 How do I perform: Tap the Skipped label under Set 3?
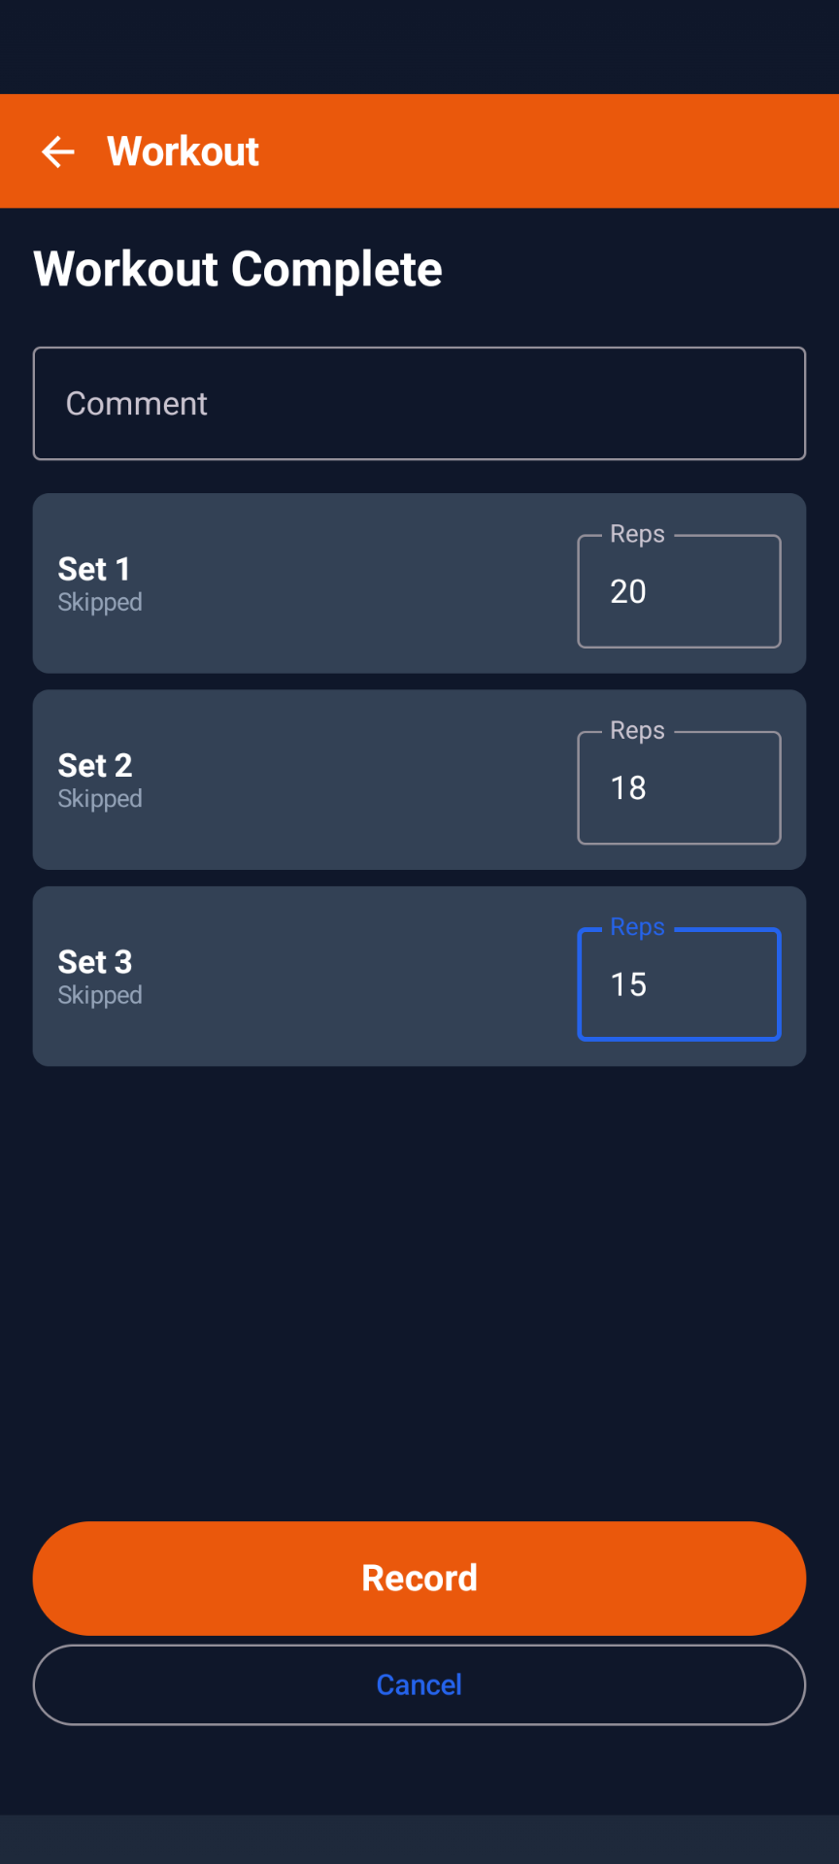(x=100, y=996)
